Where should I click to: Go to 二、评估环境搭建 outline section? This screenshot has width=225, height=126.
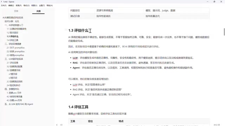[13, 44]
